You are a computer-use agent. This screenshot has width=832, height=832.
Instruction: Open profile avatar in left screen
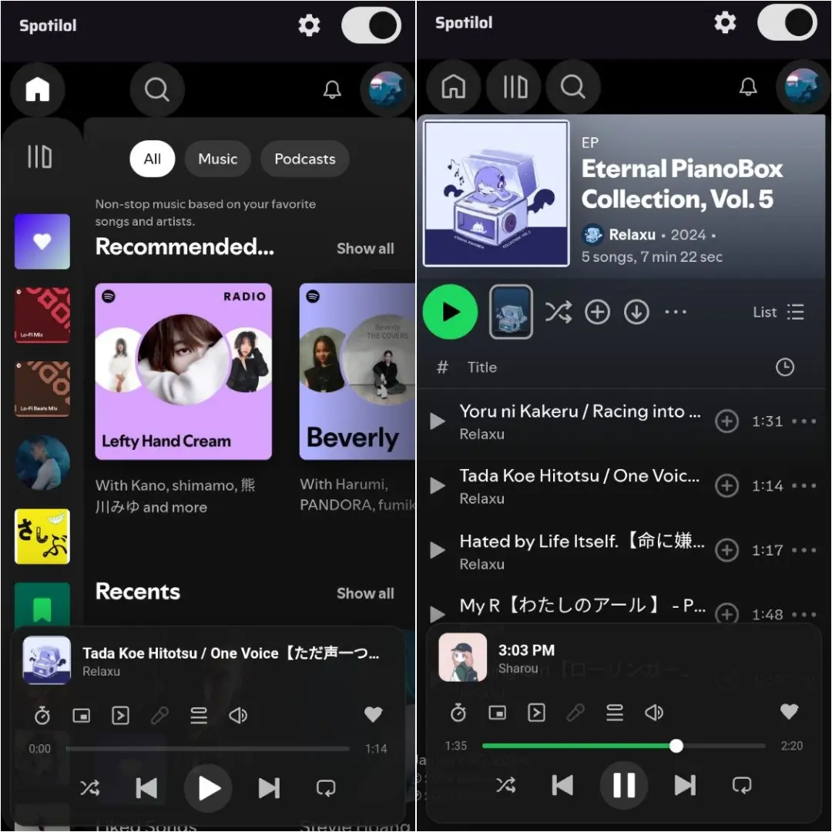(387, 89)
